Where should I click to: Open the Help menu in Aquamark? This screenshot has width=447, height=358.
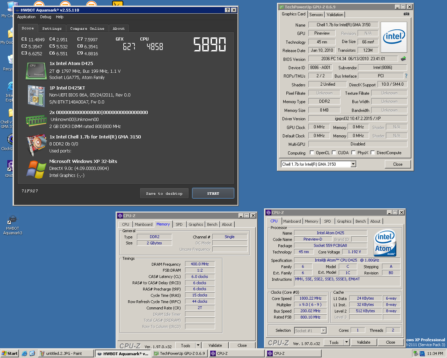point(60,17)
